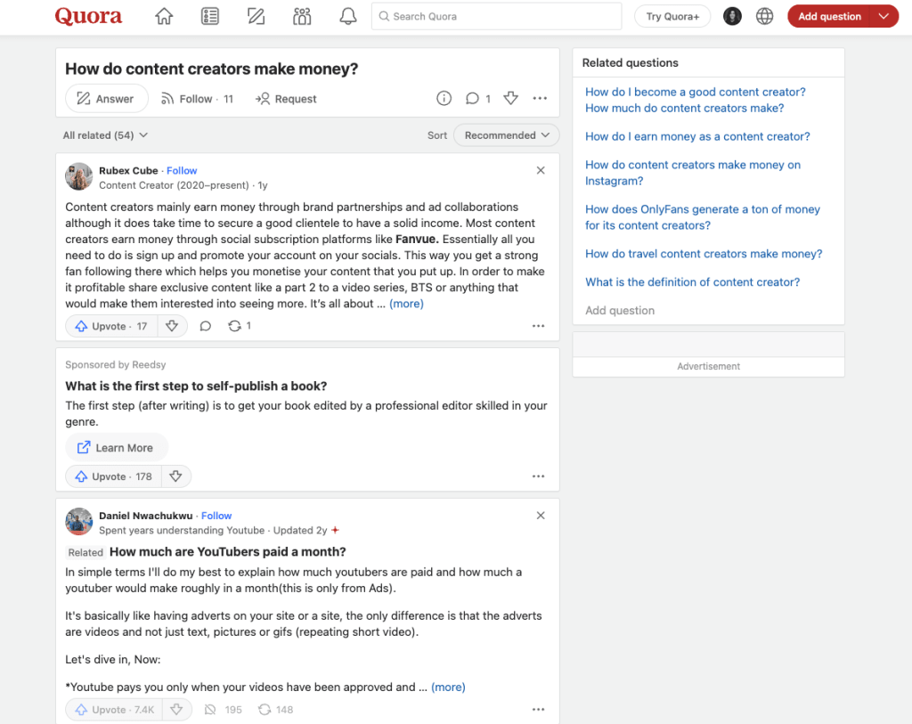Go to Quora home via logo
The image size is (912, 724).
pos(88,16)
